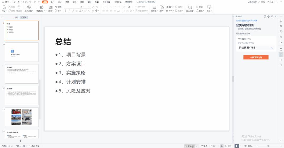This screenshot has width=284, height=148.
Task: Switch to the 动画 Animation tab
Action: (x=75, y=2)
